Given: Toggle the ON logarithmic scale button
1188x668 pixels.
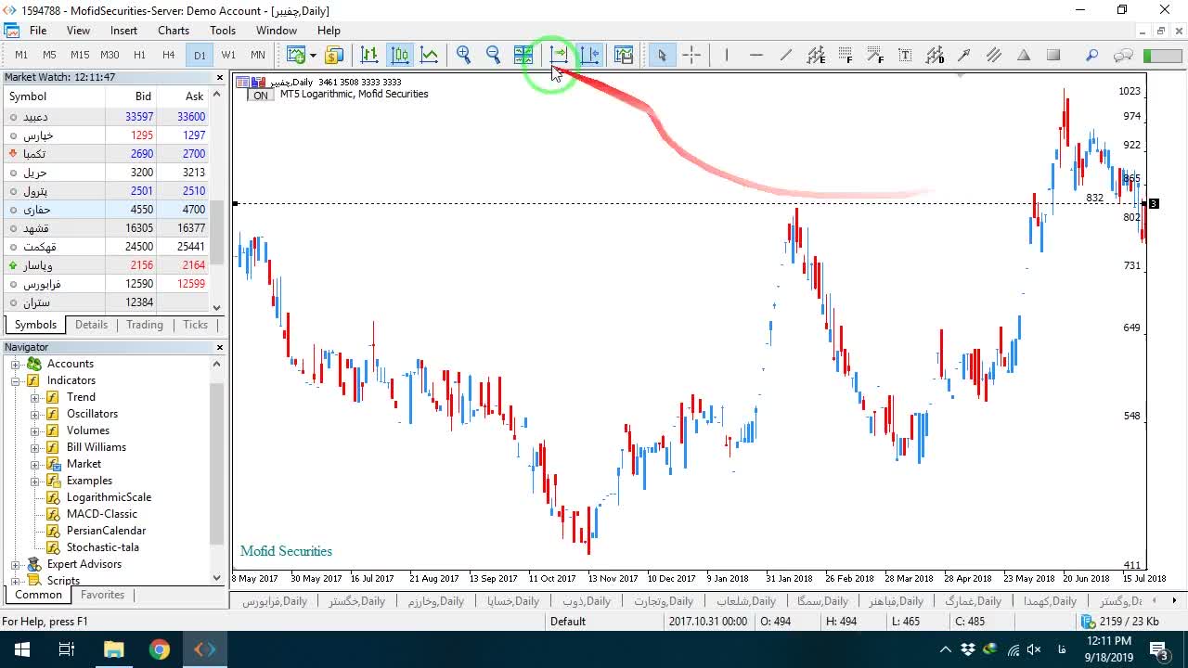Looking at the screenshot, I should coord(260,95).
